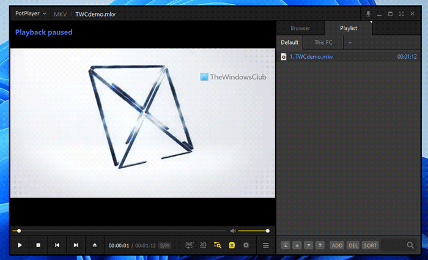The width and height of the screenshot is (428, 260).
Task: Move playlist item to the bottom
Action: tap(320, 245)
